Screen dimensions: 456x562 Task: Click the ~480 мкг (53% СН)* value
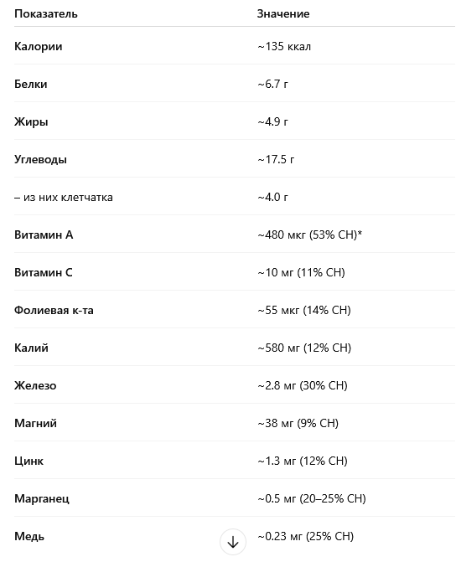click(309, 235)
